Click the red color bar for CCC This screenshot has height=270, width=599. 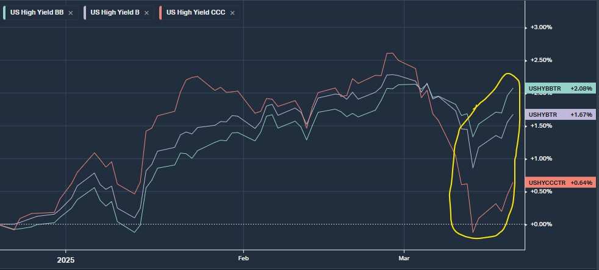pos(161,12)
